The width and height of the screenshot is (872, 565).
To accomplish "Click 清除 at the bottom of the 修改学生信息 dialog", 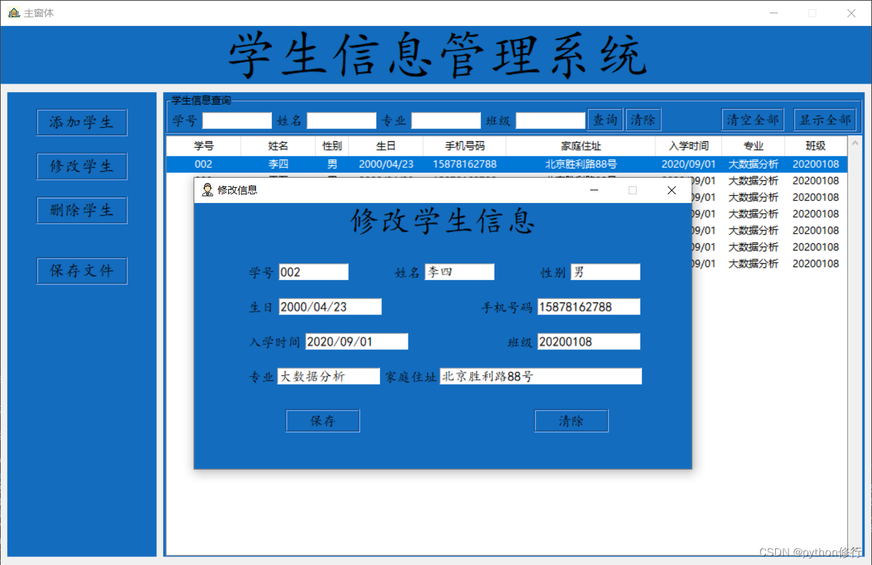I will click(572, 421).
